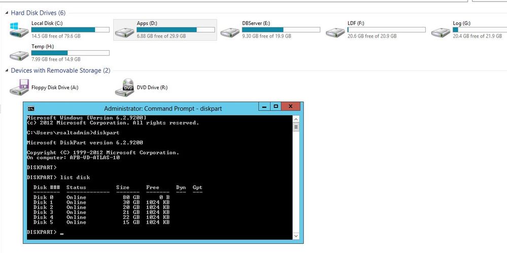Click the 'list disk' command text
The height and width of the screenshot is (253, 507).
(x=75, y=177)
